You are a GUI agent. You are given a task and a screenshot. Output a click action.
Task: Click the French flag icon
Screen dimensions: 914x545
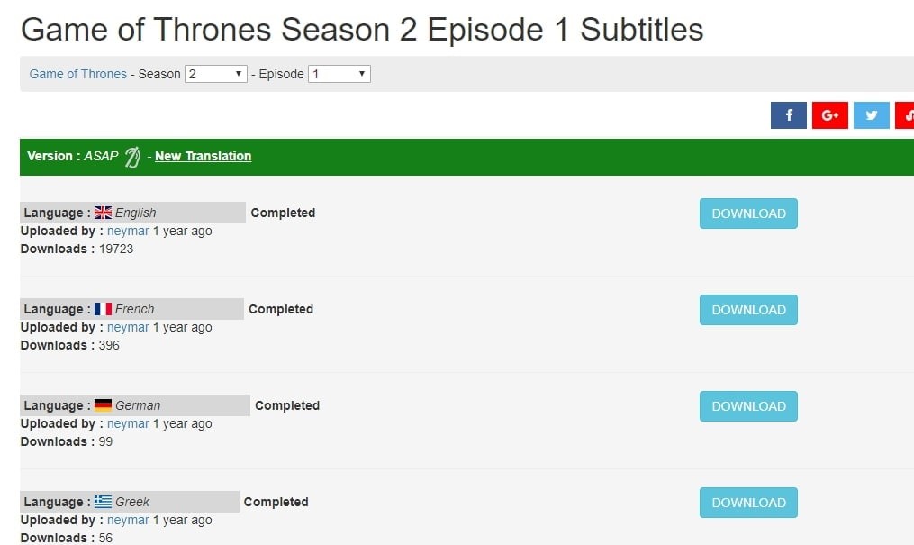point(103,309)
